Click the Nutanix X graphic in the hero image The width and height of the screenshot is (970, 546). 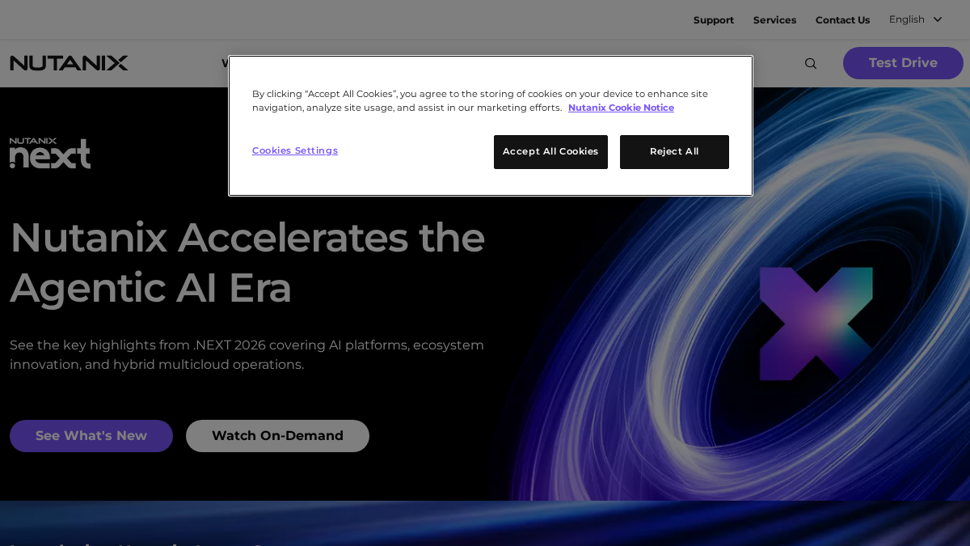(x=816, y=324)
